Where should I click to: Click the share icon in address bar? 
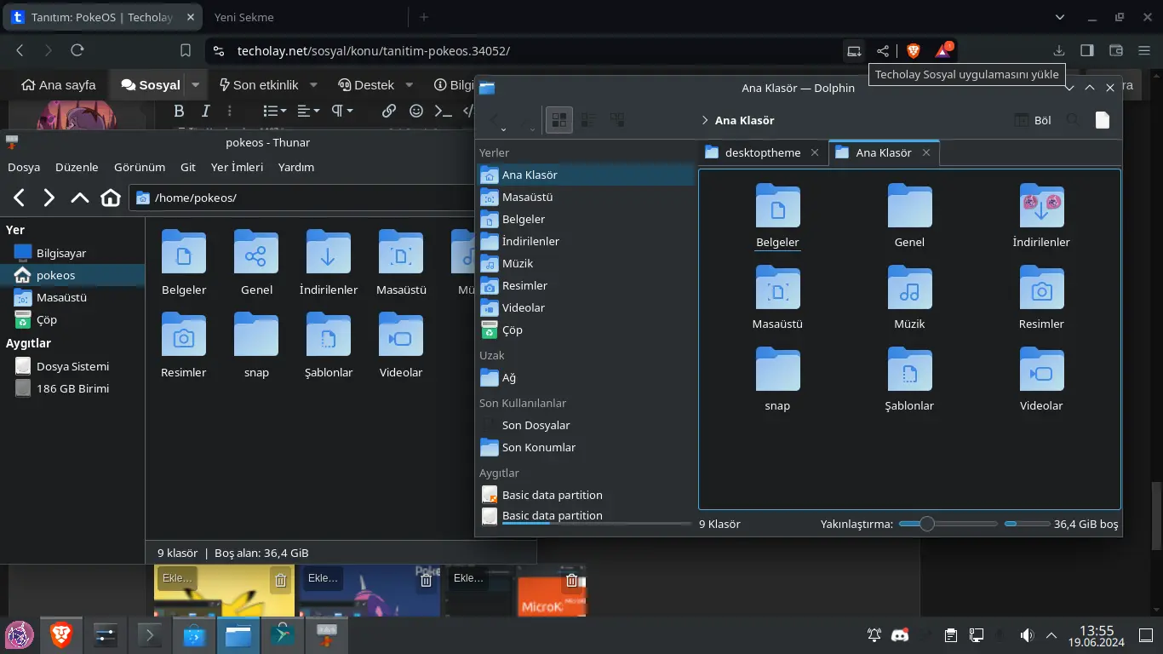tap(883, 51)
